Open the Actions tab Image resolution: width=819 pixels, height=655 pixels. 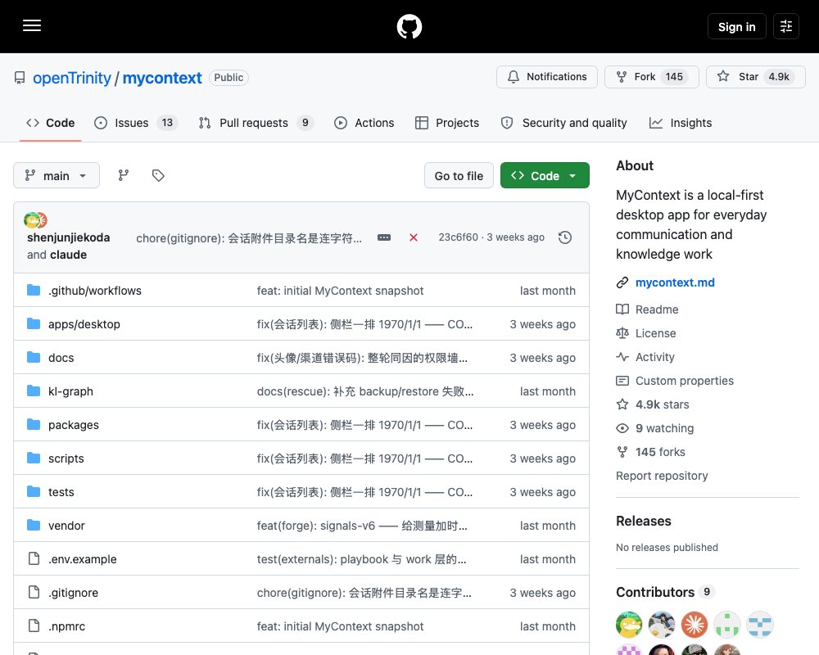click(364, 123)
